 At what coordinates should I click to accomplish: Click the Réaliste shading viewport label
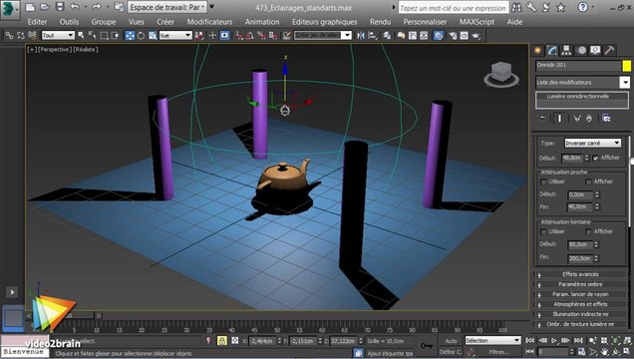tap(86, 49)
